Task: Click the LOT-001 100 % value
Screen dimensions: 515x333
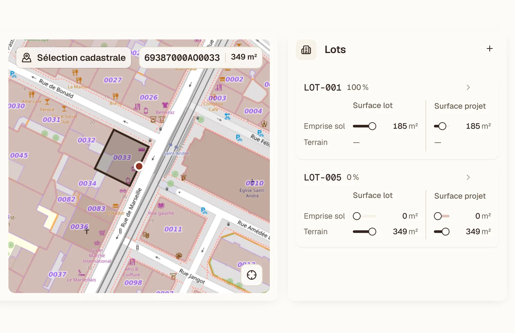Action: [358, 87]
